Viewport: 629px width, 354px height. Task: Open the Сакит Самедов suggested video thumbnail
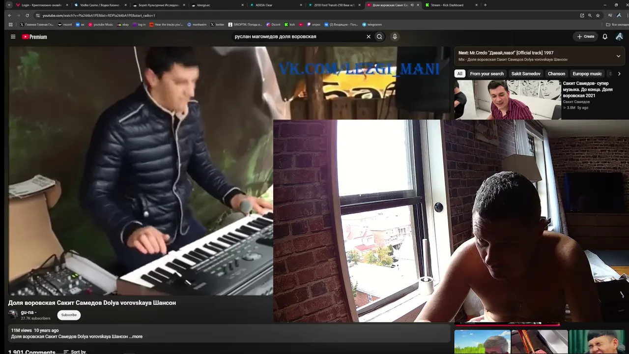point(508,100)
